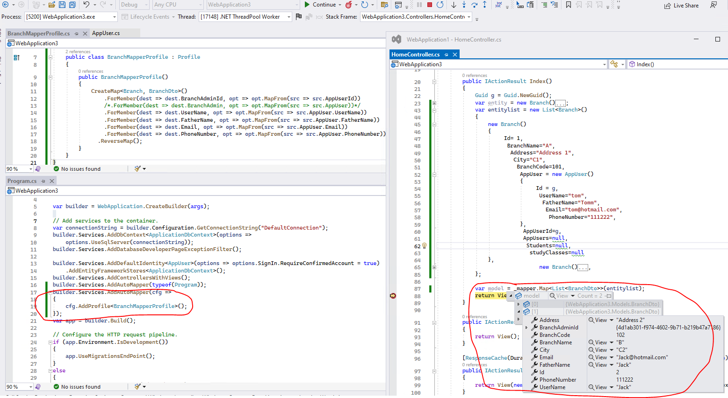Open the Process dropdown showing WebApplication3.exe
Image resolution: width=728 pixels, height=398 pixels.
click(71, 16)
